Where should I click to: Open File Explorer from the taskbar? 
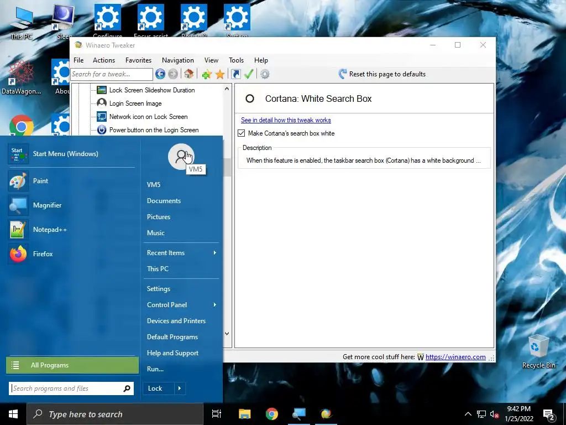coord(244,414)
